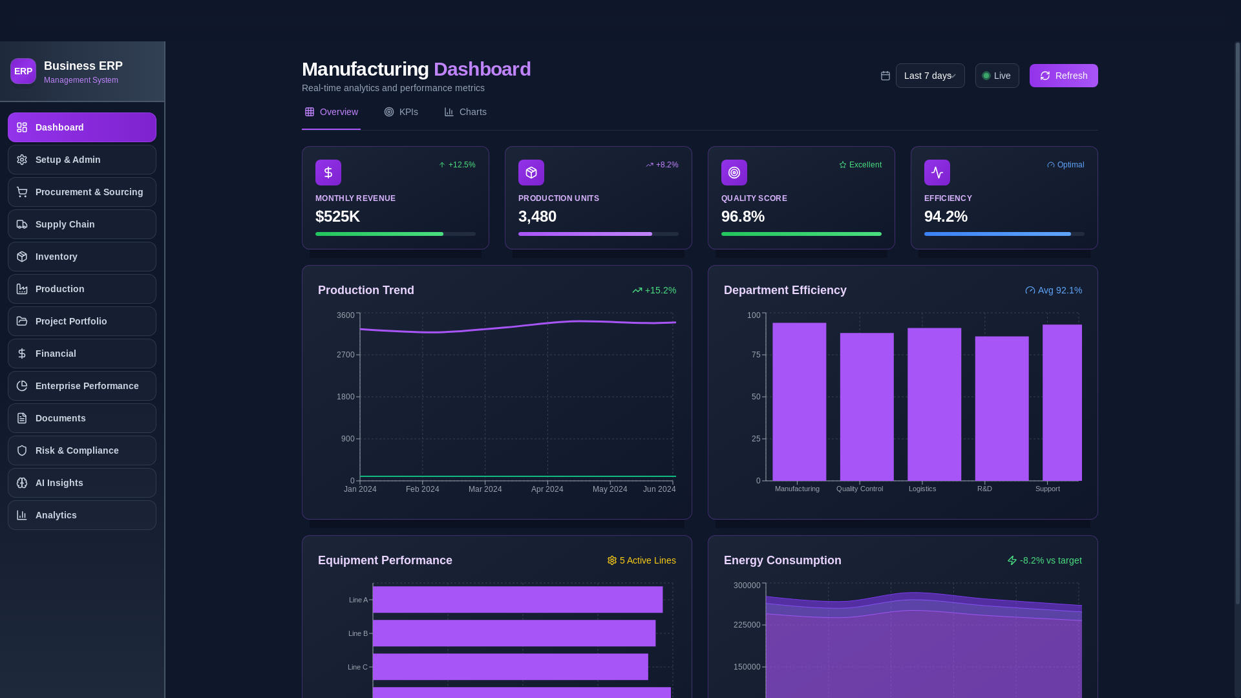Click the page vertical scrollbar
Screen dimensions: 1241x698
point(1238,323)
